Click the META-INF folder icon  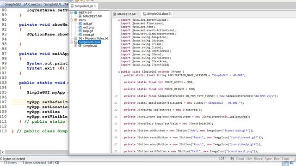click(76, 12)
